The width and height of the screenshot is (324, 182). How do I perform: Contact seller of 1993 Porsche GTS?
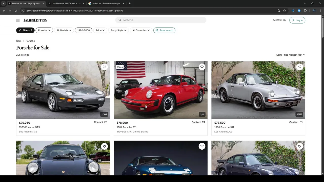tap(100, 122)
